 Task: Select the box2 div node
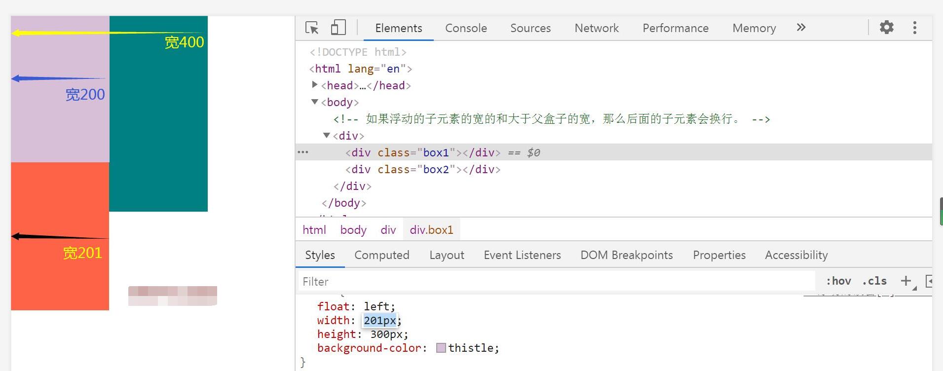point(423,169)
